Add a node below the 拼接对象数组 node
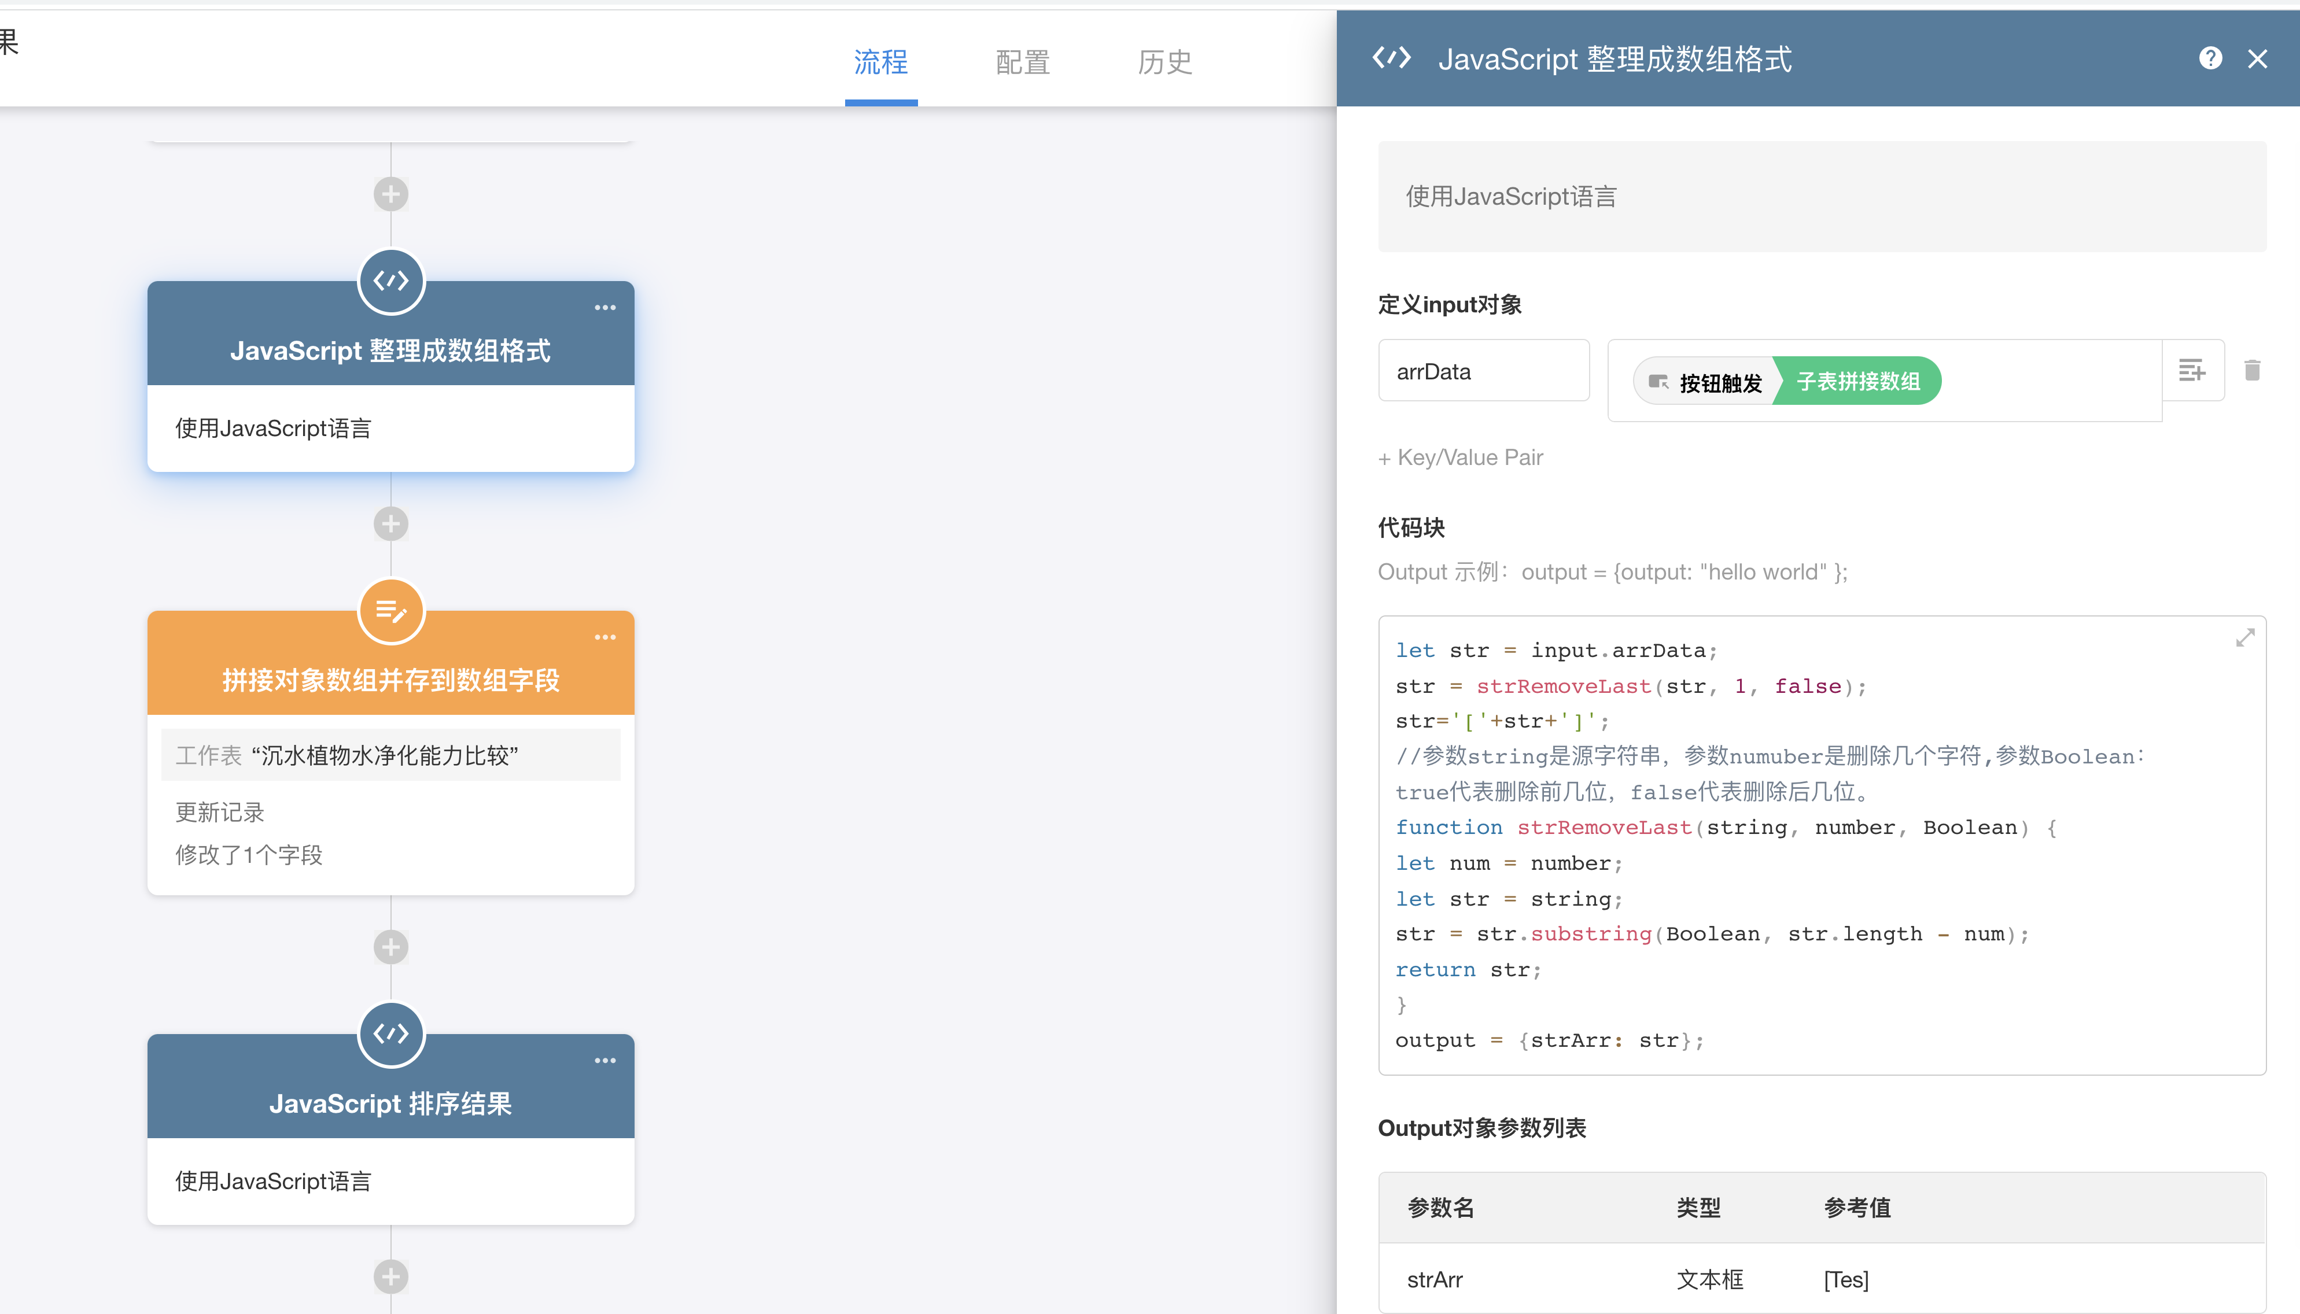The width and height of the screenshot is (2300, 1314). (x=391, y=947)
